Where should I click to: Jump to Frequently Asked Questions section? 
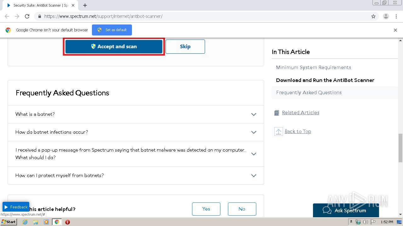pos(309,93)
